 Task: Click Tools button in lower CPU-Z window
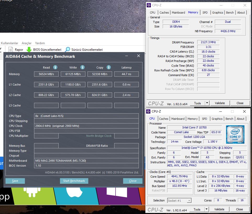(197, 210)
